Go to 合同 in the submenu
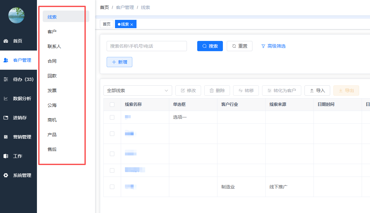This screenshot has width=370, height=213. point(52,61)
